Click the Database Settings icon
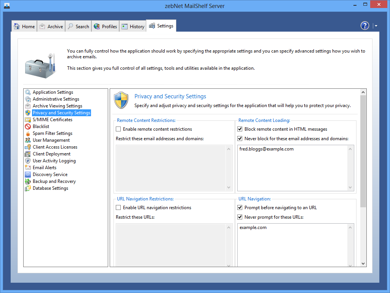The width and height of the screenshot is (390, 293). click(x=28, y=188)
